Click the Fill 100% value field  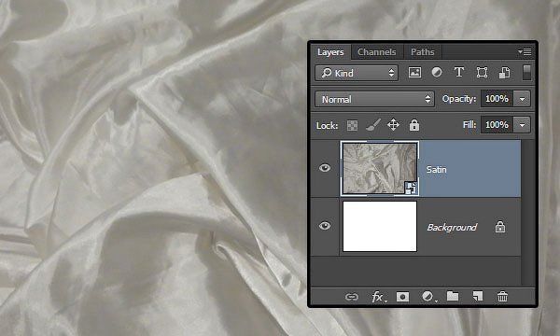point(497,125)
